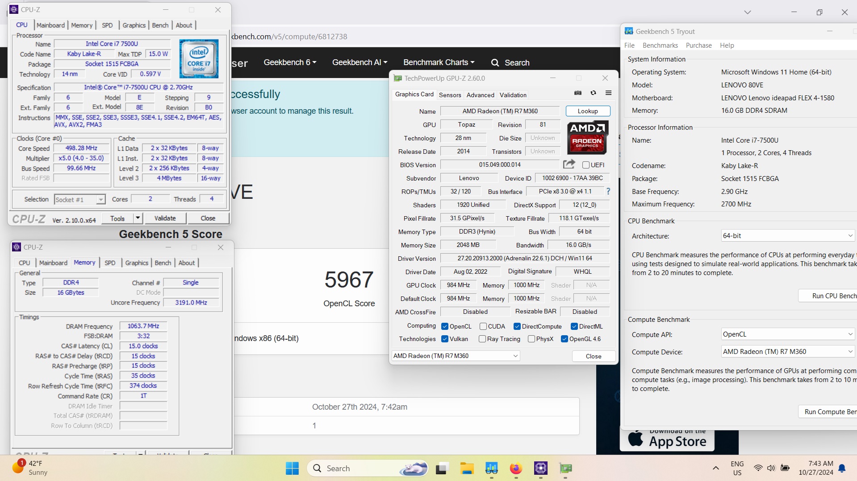Open the GPU-Z hamburger menu
Screen dimensions: 857x481
[x=608, y=93]
